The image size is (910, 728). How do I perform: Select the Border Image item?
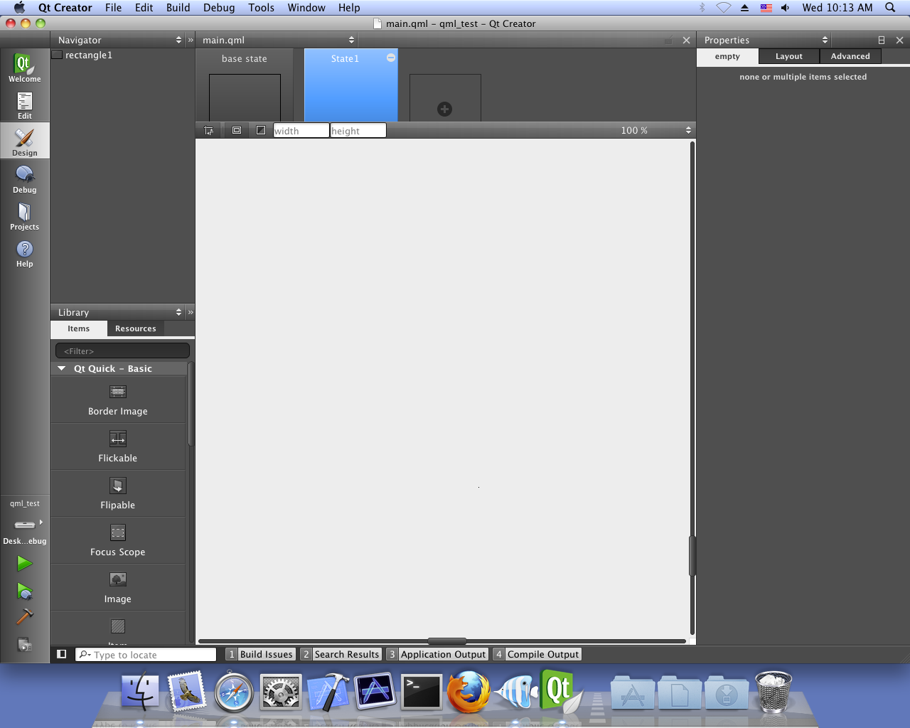click(118, 400)
